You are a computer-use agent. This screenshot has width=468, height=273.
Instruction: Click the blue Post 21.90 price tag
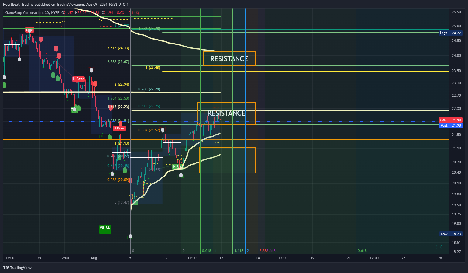(451, 125)
